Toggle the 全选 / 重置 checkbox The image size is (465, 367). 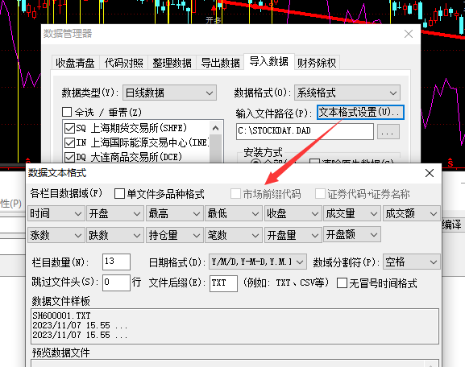click(x=67, y=112)
